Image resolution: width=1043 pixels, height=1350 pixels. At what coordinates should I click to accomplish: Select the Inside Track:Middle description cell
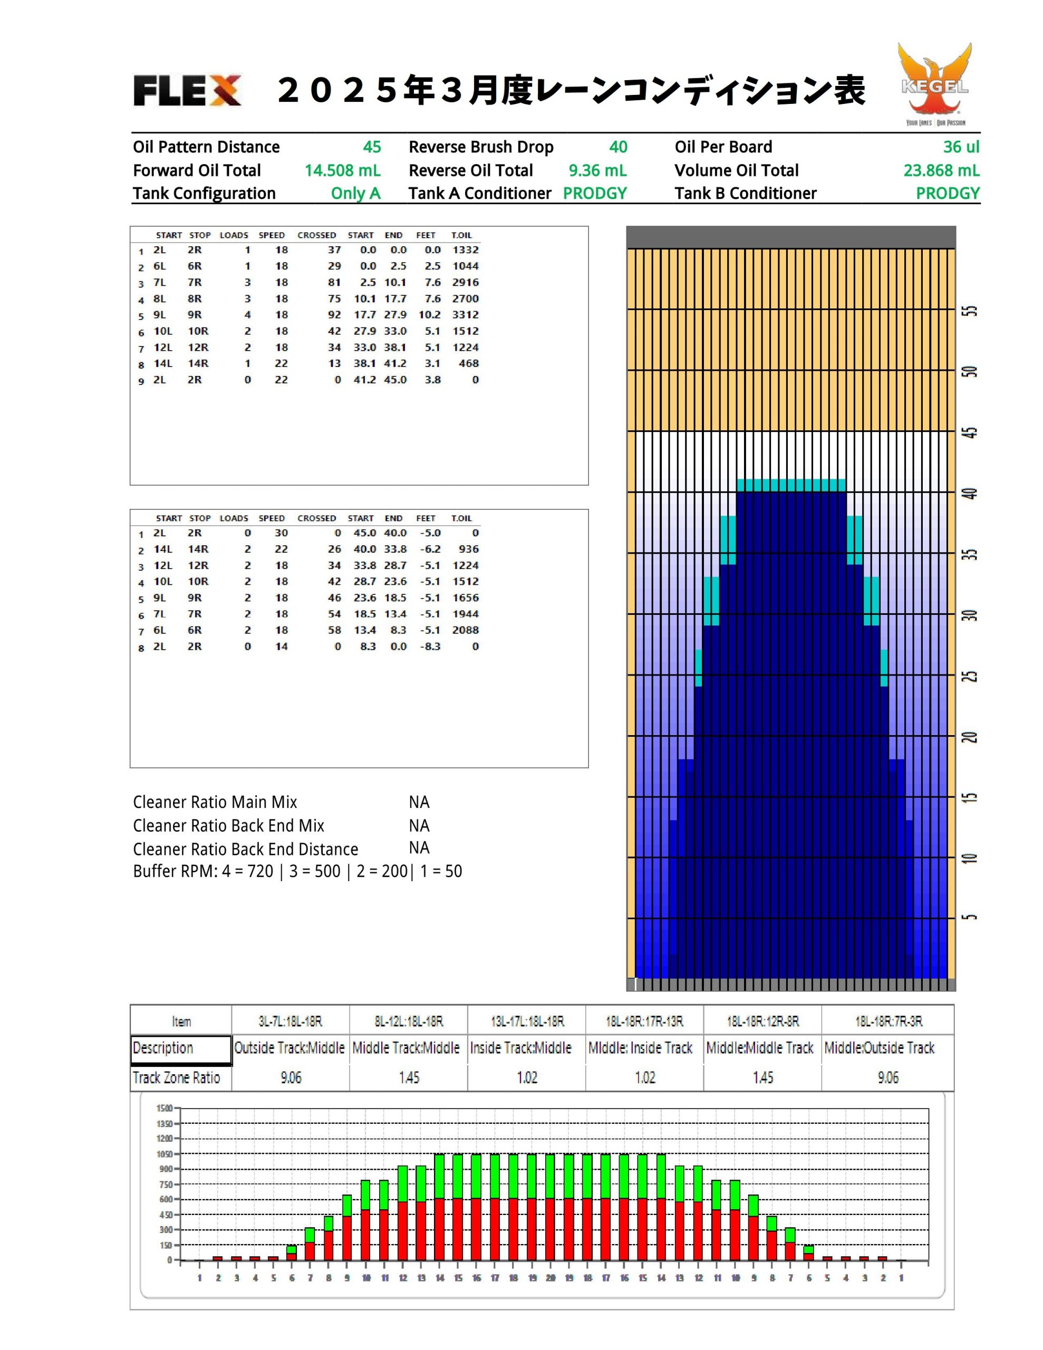527,1049
